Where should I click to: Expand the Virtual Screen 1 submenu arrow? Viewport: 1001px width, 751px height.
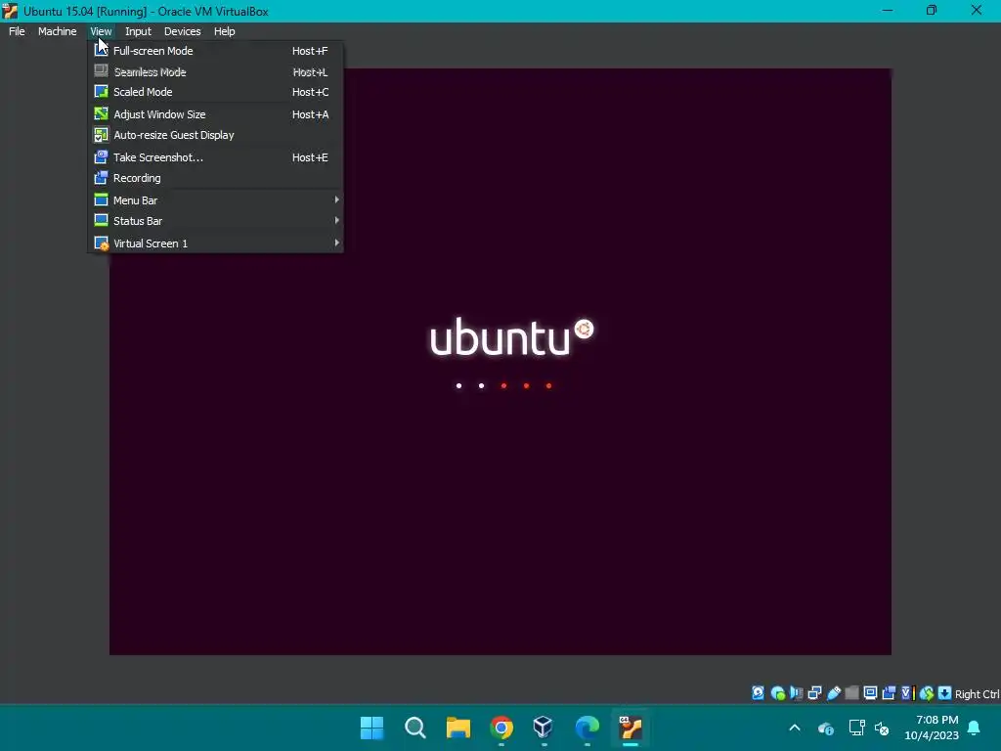[x=336, y=243]
